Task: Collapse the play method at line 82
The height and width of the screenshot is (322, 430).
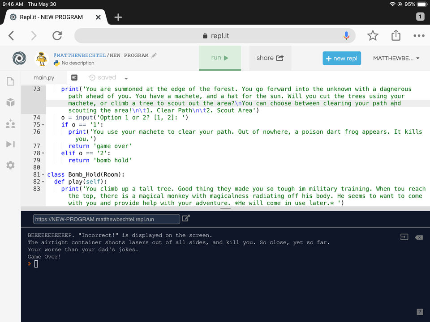Action: 43,182
